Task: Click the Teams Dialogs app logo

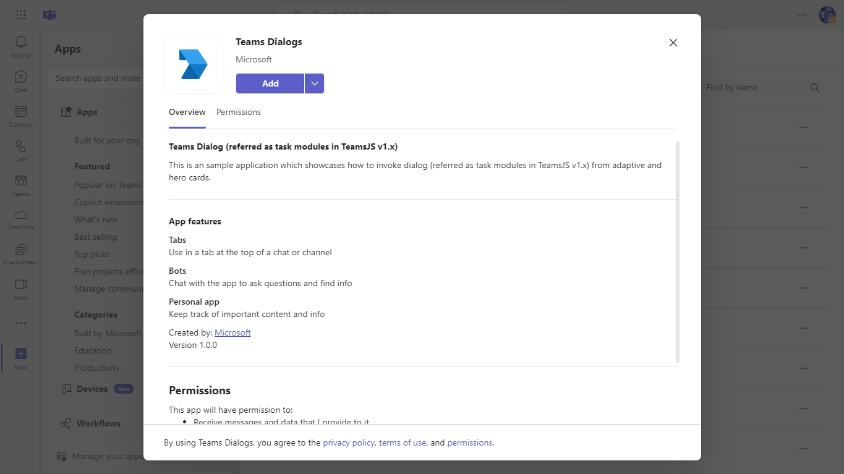Action: click(194, 64)
